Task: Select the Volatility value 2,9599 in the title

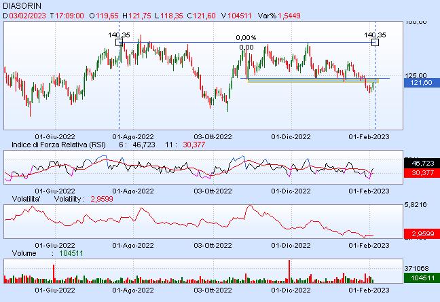Action: pyautogui.click(x=102, y=199)
